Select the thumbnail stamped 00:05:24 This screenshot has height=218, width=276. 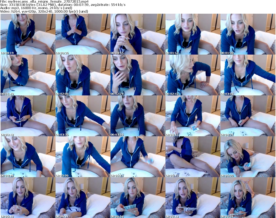tap(138, 157)
